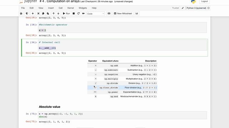
Task: Click the code cell containing abs(x)
Action: click(122, 115)
